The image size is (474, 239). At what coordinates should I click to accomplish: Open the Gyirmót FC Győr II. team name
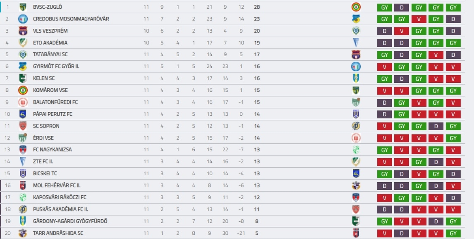click(x=56, y=67)
